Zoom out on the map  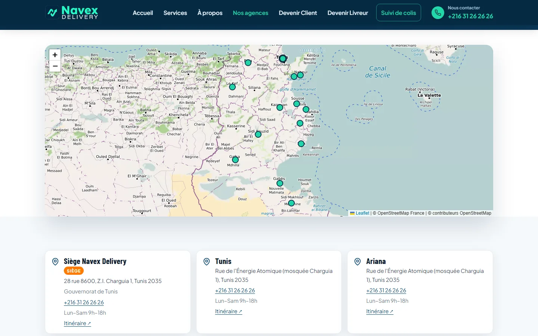55,66
